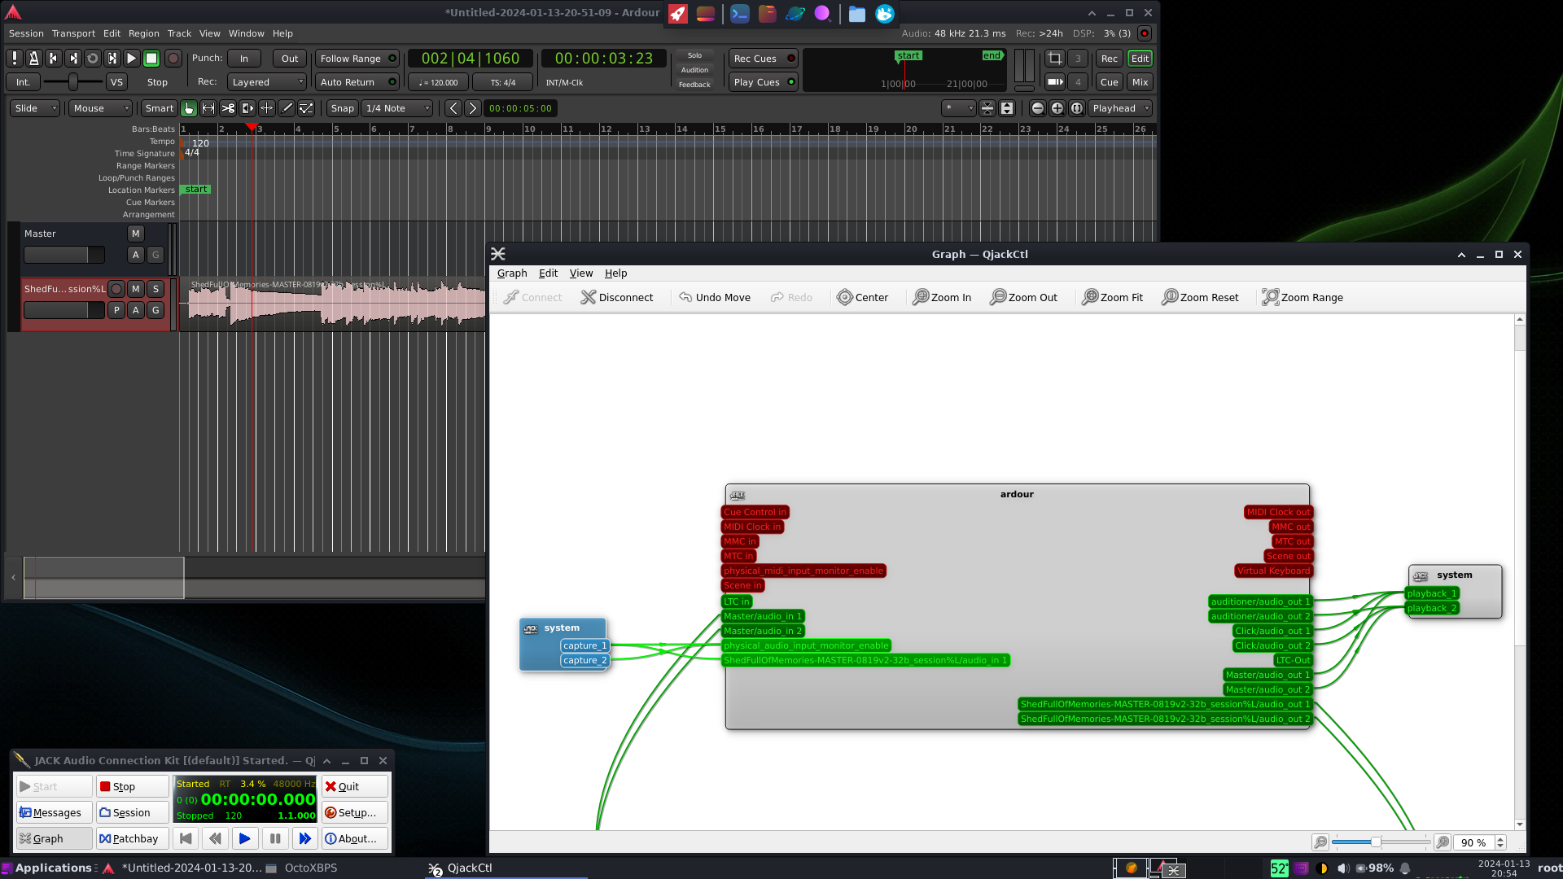
Task: Toggle the metronome click button
Action: click(x=33, y=59)
